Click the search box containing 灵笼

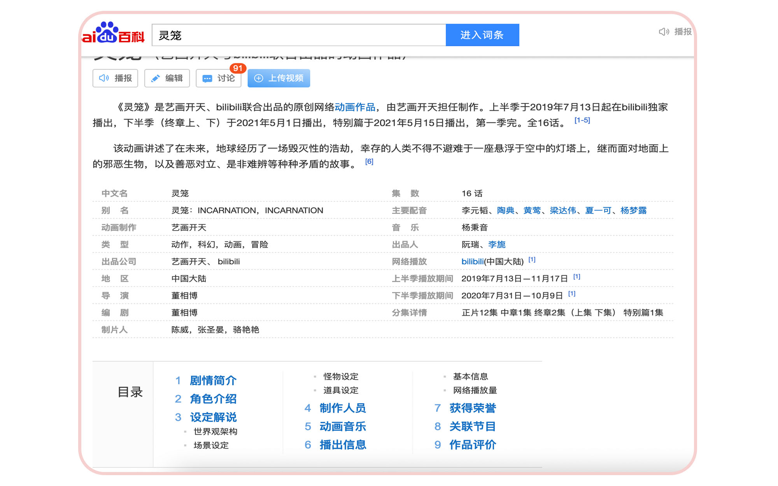299,35
